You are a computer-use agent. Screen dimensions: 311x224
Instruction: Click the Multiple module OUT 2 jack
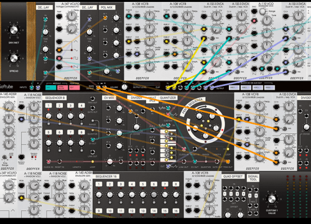[152, 141]
